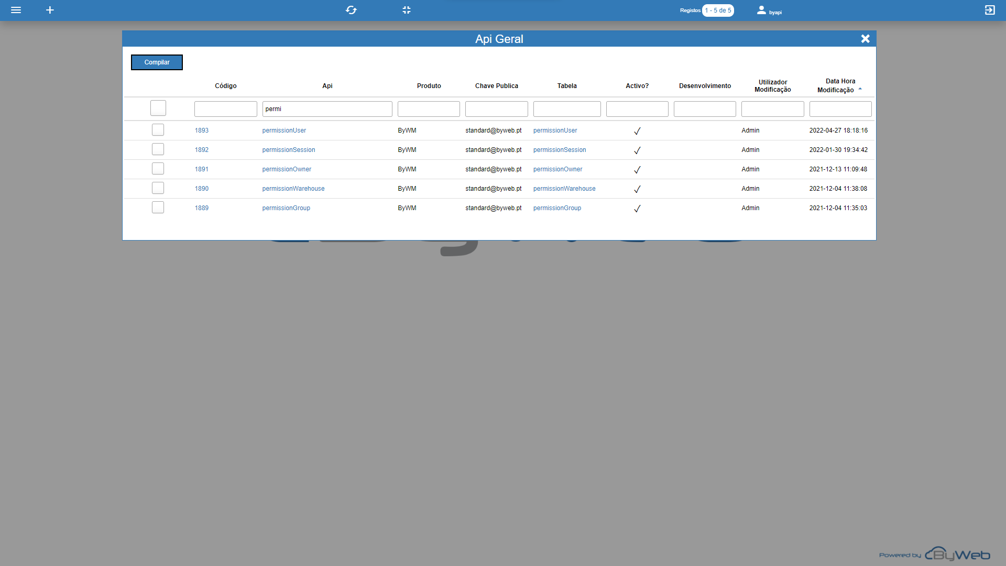The image size is (1006, 566).
Task: Click the Registos 1 - 5 de 5 badge
Action: [717, 10]
